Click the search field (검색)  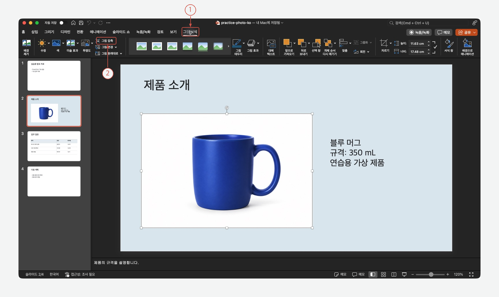pyautogui.click(x=428, y=23)
